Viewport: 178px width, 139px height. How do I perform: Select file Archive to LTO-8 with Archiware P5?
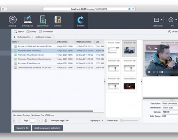pos(58,47)
